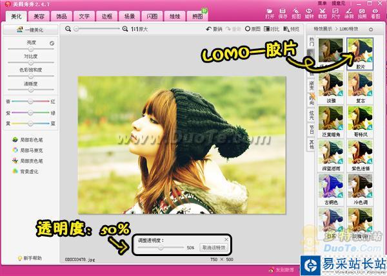Click the 保存 (save) toolbar icon
Image resolution: width=387 pixels, height=276 pixels.
click(x=283, y=14)
